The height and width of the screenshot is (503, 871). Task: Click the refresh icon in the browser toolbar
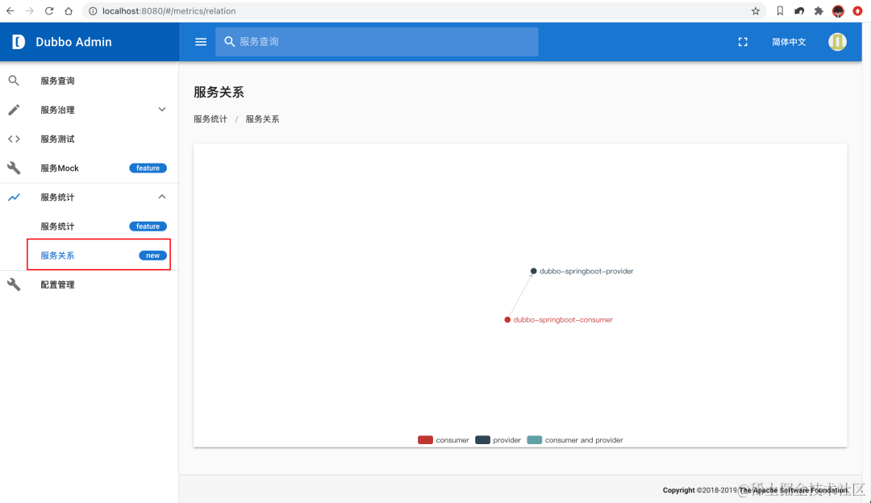click(x=50, y=11)
